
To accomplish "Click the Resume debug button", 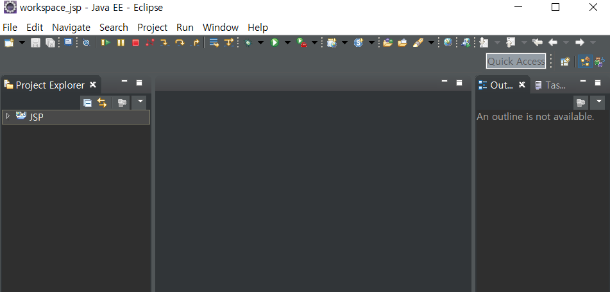I will coord(105,42).
